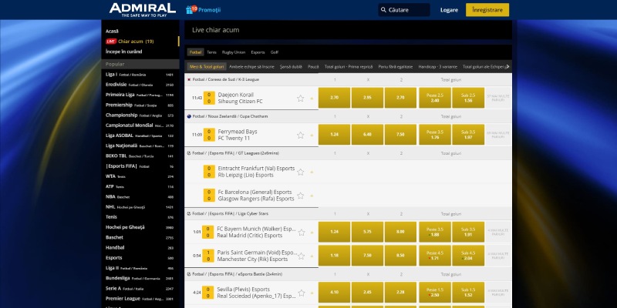Open the Promoții gift icon
Viewport: 617px width, 308px height.
[x=191, y=9]
